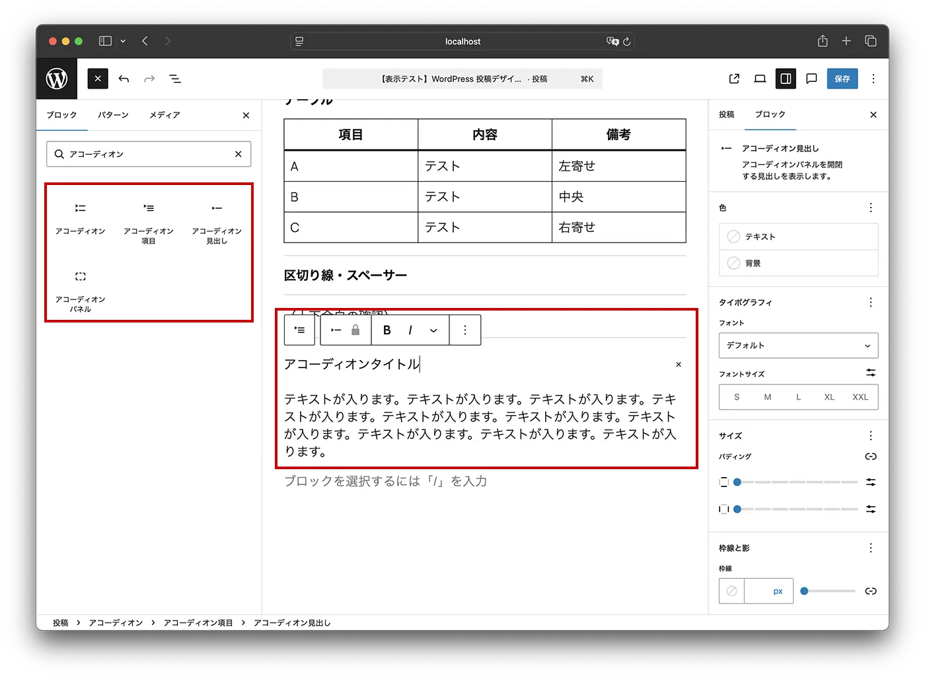Expand more formatting options chevron in toolbar
This screenshot has height=678, width=925.
433,330
